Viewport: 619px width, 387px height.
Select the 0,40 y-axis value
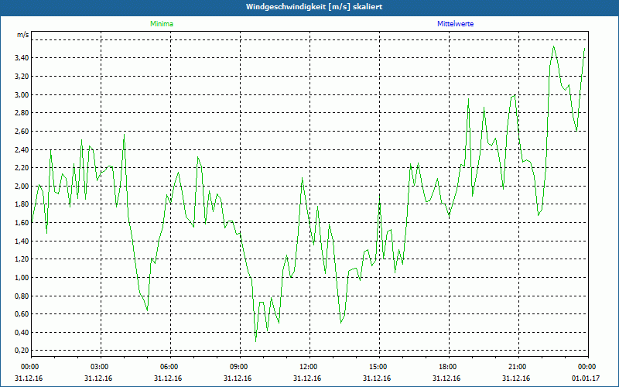[22, 333]
